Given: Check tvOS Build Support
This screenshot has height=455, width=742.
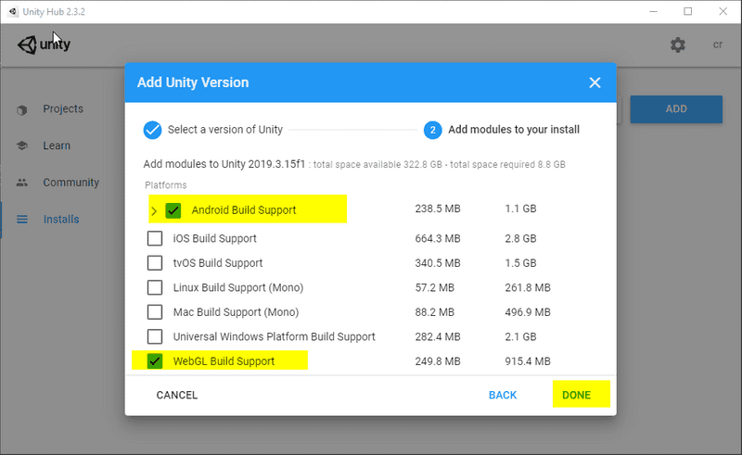Looking at the screenshot, I should [155, 263].
